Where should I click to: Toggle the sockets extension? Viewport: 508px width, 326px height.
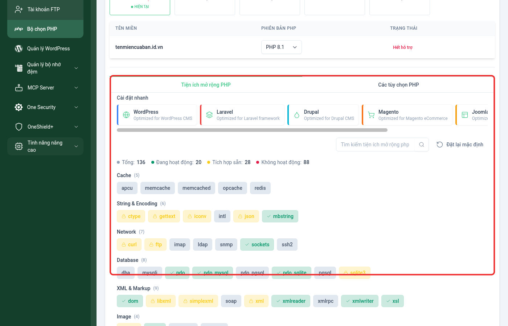pos(257,244)
